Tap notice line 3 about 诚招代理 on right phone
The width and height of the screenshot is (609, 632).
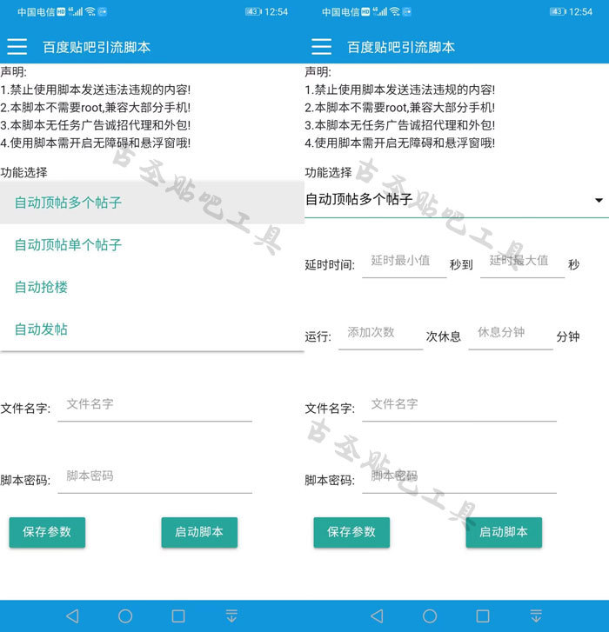point(399,125)
